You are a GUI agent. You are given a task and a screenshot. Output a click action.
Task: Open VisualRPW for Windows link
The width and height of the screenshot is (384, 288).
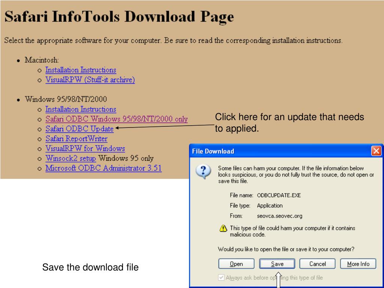click(x=85, y=148)
